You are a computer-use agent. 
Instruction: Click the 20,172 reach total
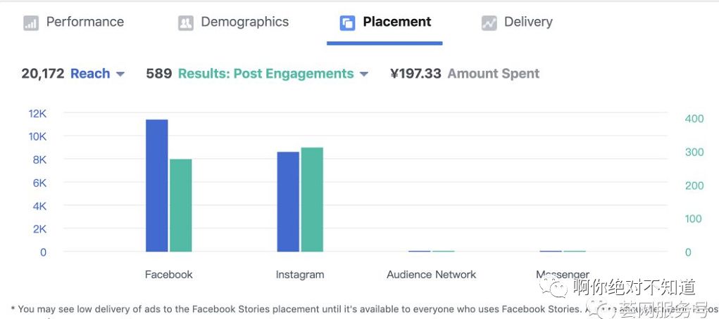43,74
